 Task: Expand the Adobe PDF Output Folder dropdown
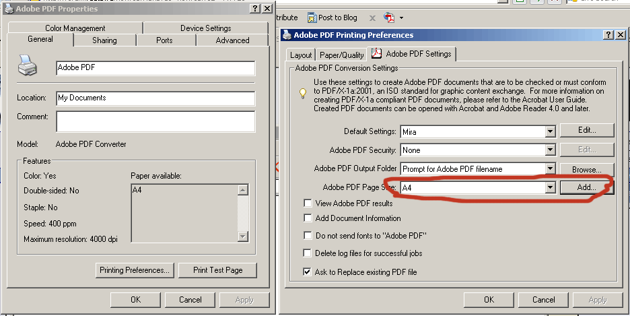coord(550,169)
